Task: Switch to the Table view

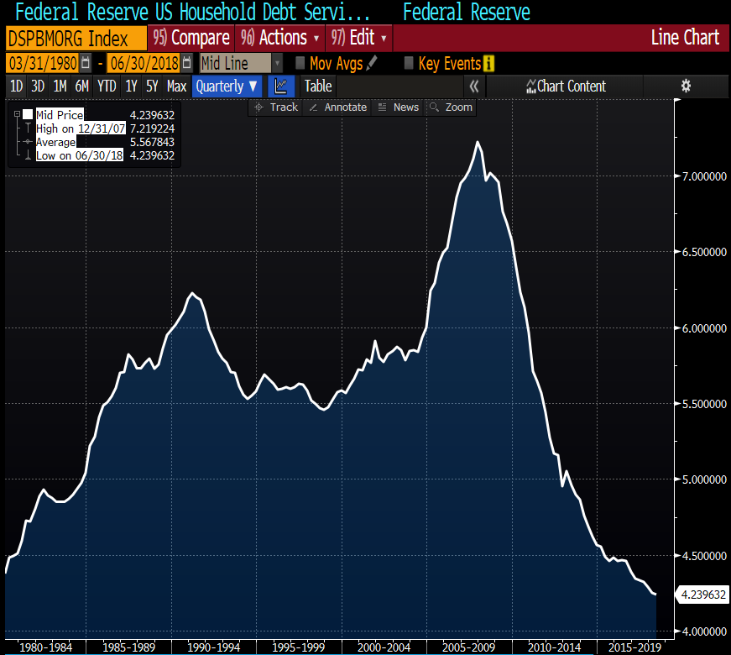Action: [318, 86]
